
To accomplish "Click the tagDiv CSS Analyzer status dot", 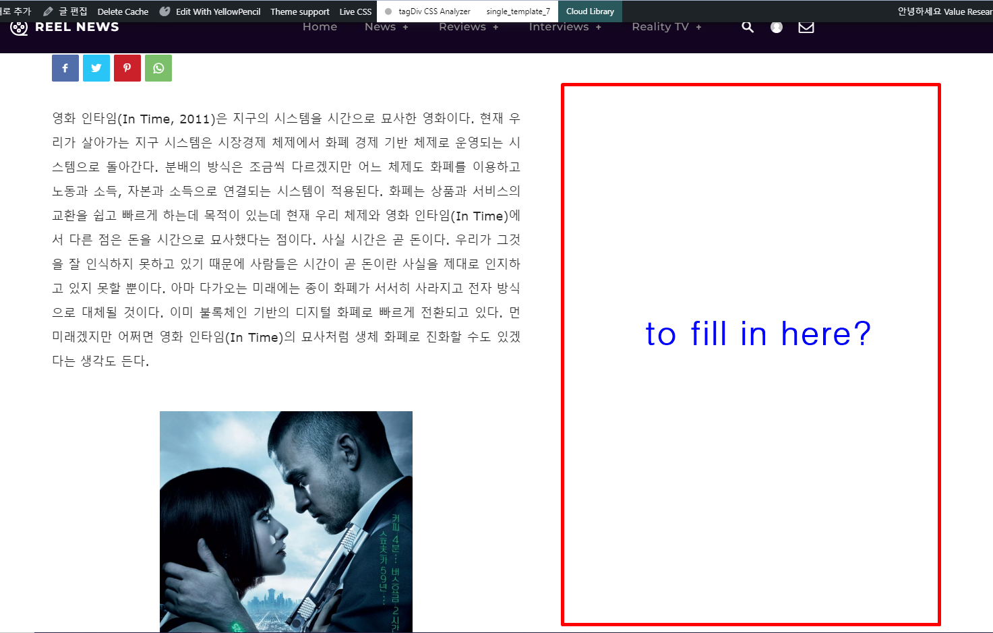I will click(x=388, y=11).
